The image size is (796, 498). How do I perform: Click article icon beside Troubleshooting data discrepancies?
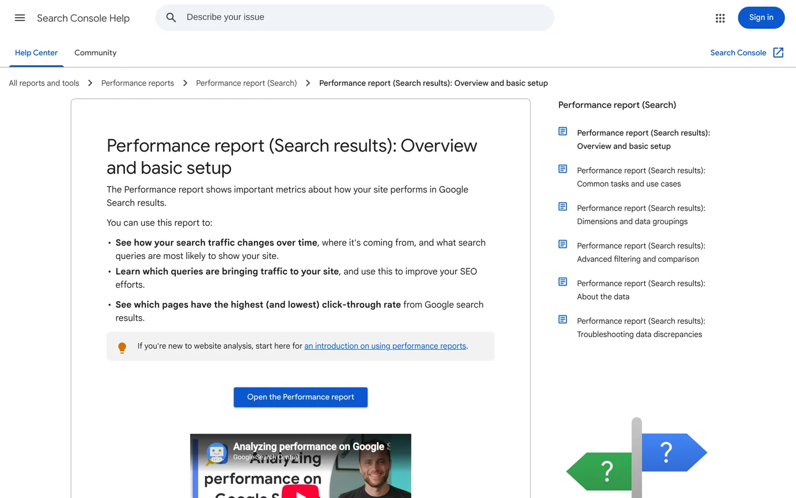563,319
